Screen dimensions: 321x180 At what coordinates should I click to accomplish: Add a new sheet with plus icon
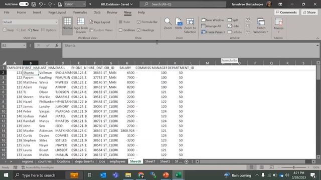click(186, 161)
